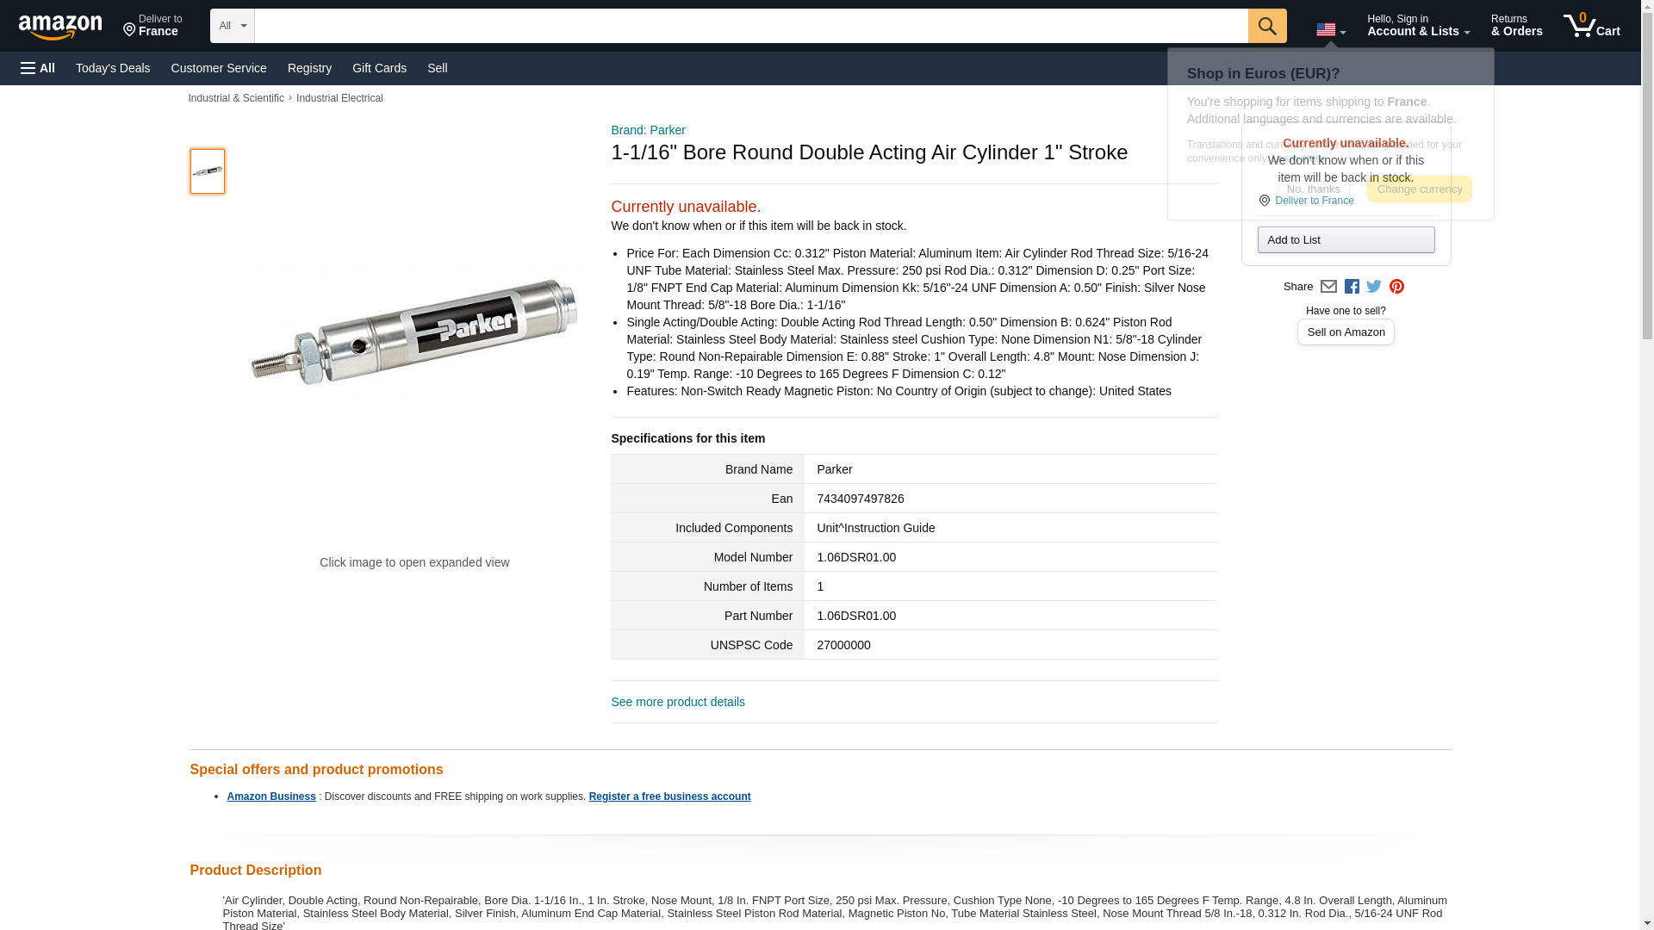
Task: Share product on Twitter
Action: (x=1374, y=287)
